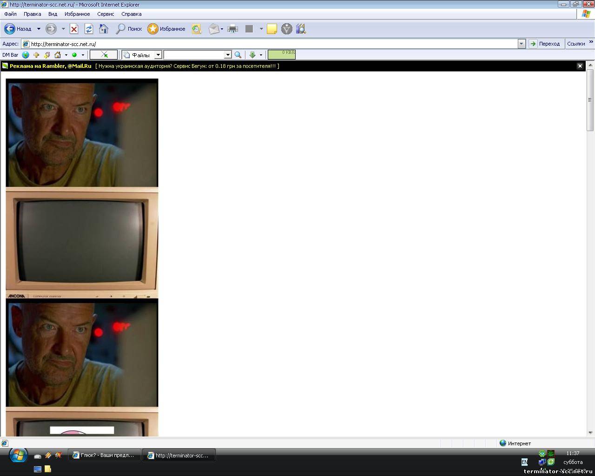Open the Избранное favorites star button

166,29
